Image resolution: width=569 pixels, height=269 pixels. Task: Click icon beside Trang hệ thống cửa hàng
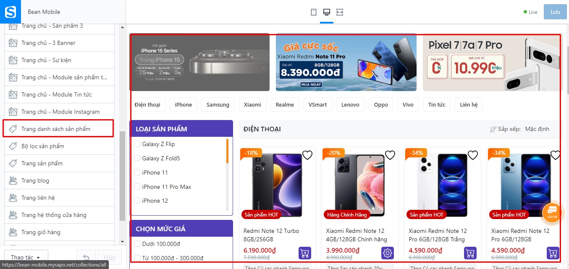[x=13, y=215]
